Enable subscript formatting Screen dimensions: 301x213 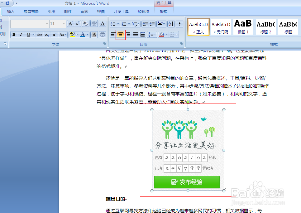pyautogui.click(x=47, y=34)
